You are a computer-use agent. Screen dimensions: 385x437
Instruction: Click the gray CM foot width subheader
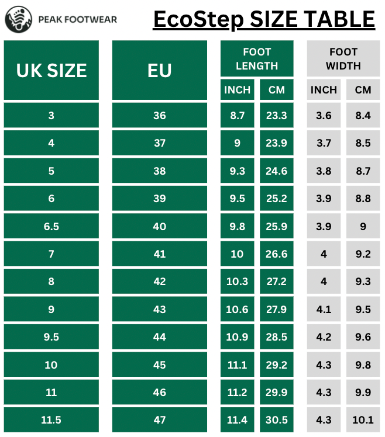[363, 90]
